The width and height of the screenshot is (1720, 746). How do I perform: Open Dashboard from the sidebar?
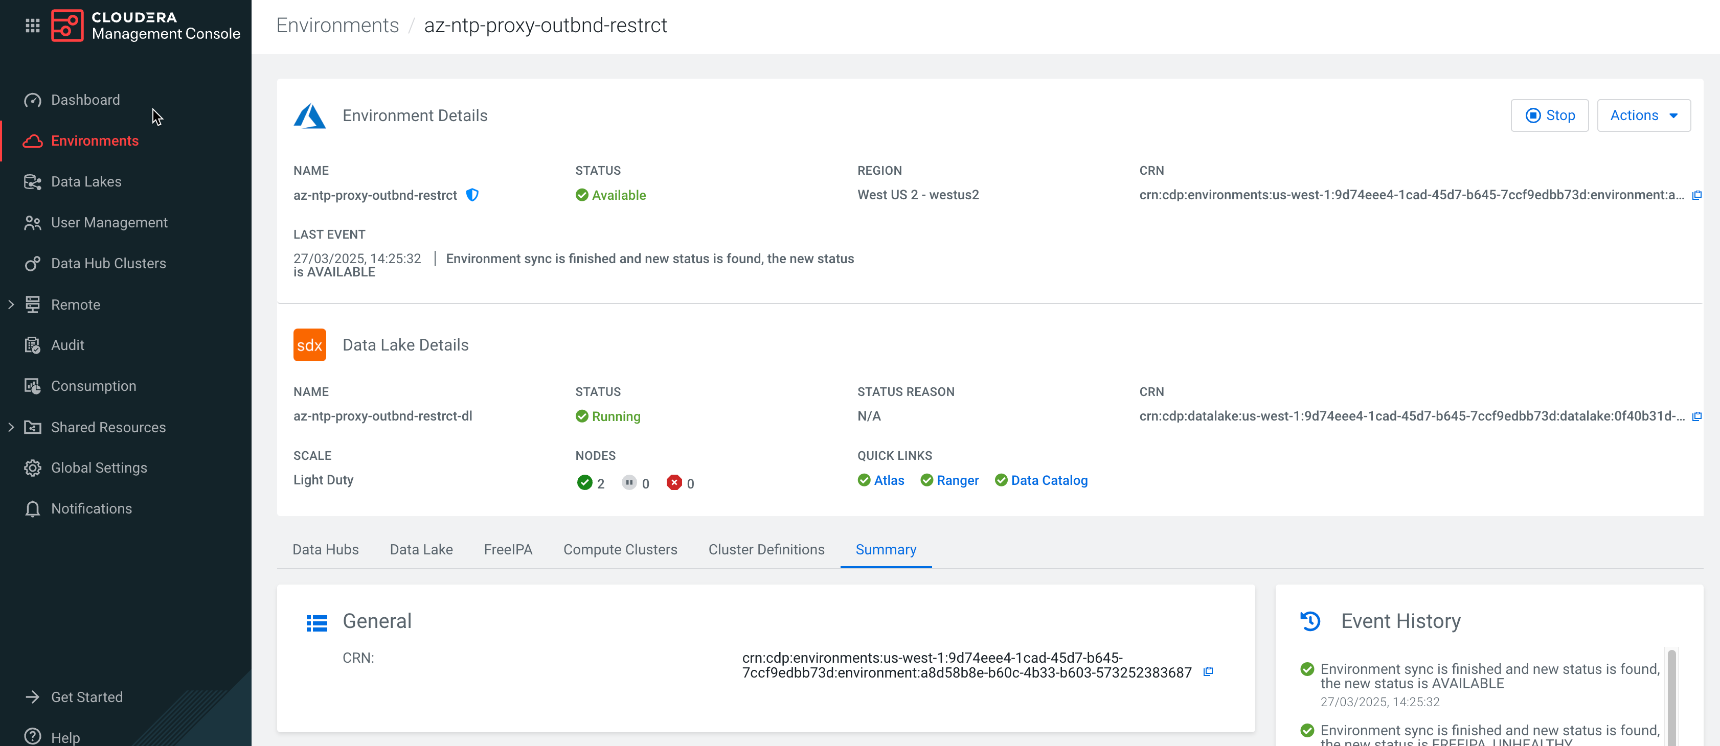click(x=85, y=100)
